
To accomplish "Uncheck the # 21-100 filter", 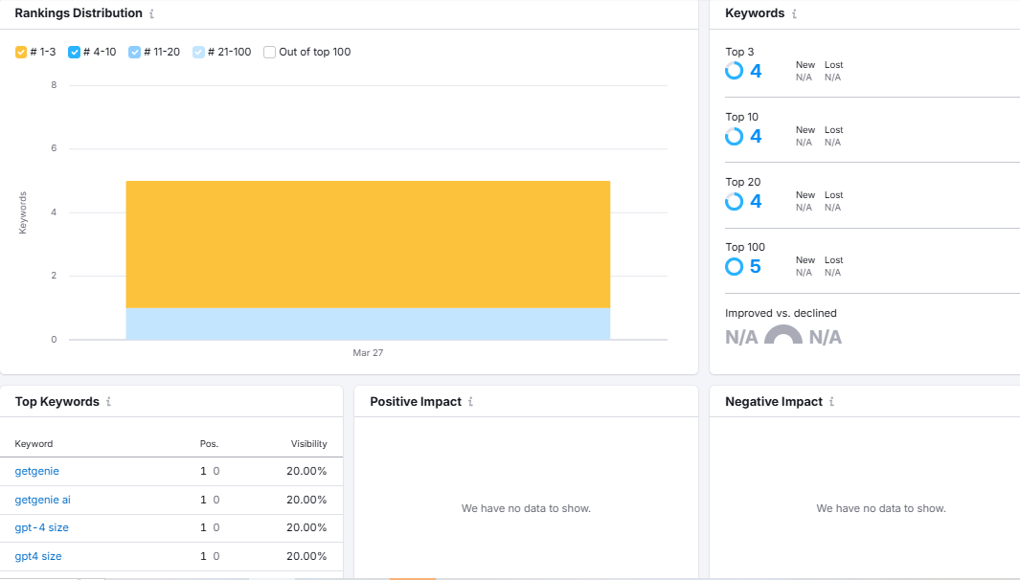I will coord(198,51).
